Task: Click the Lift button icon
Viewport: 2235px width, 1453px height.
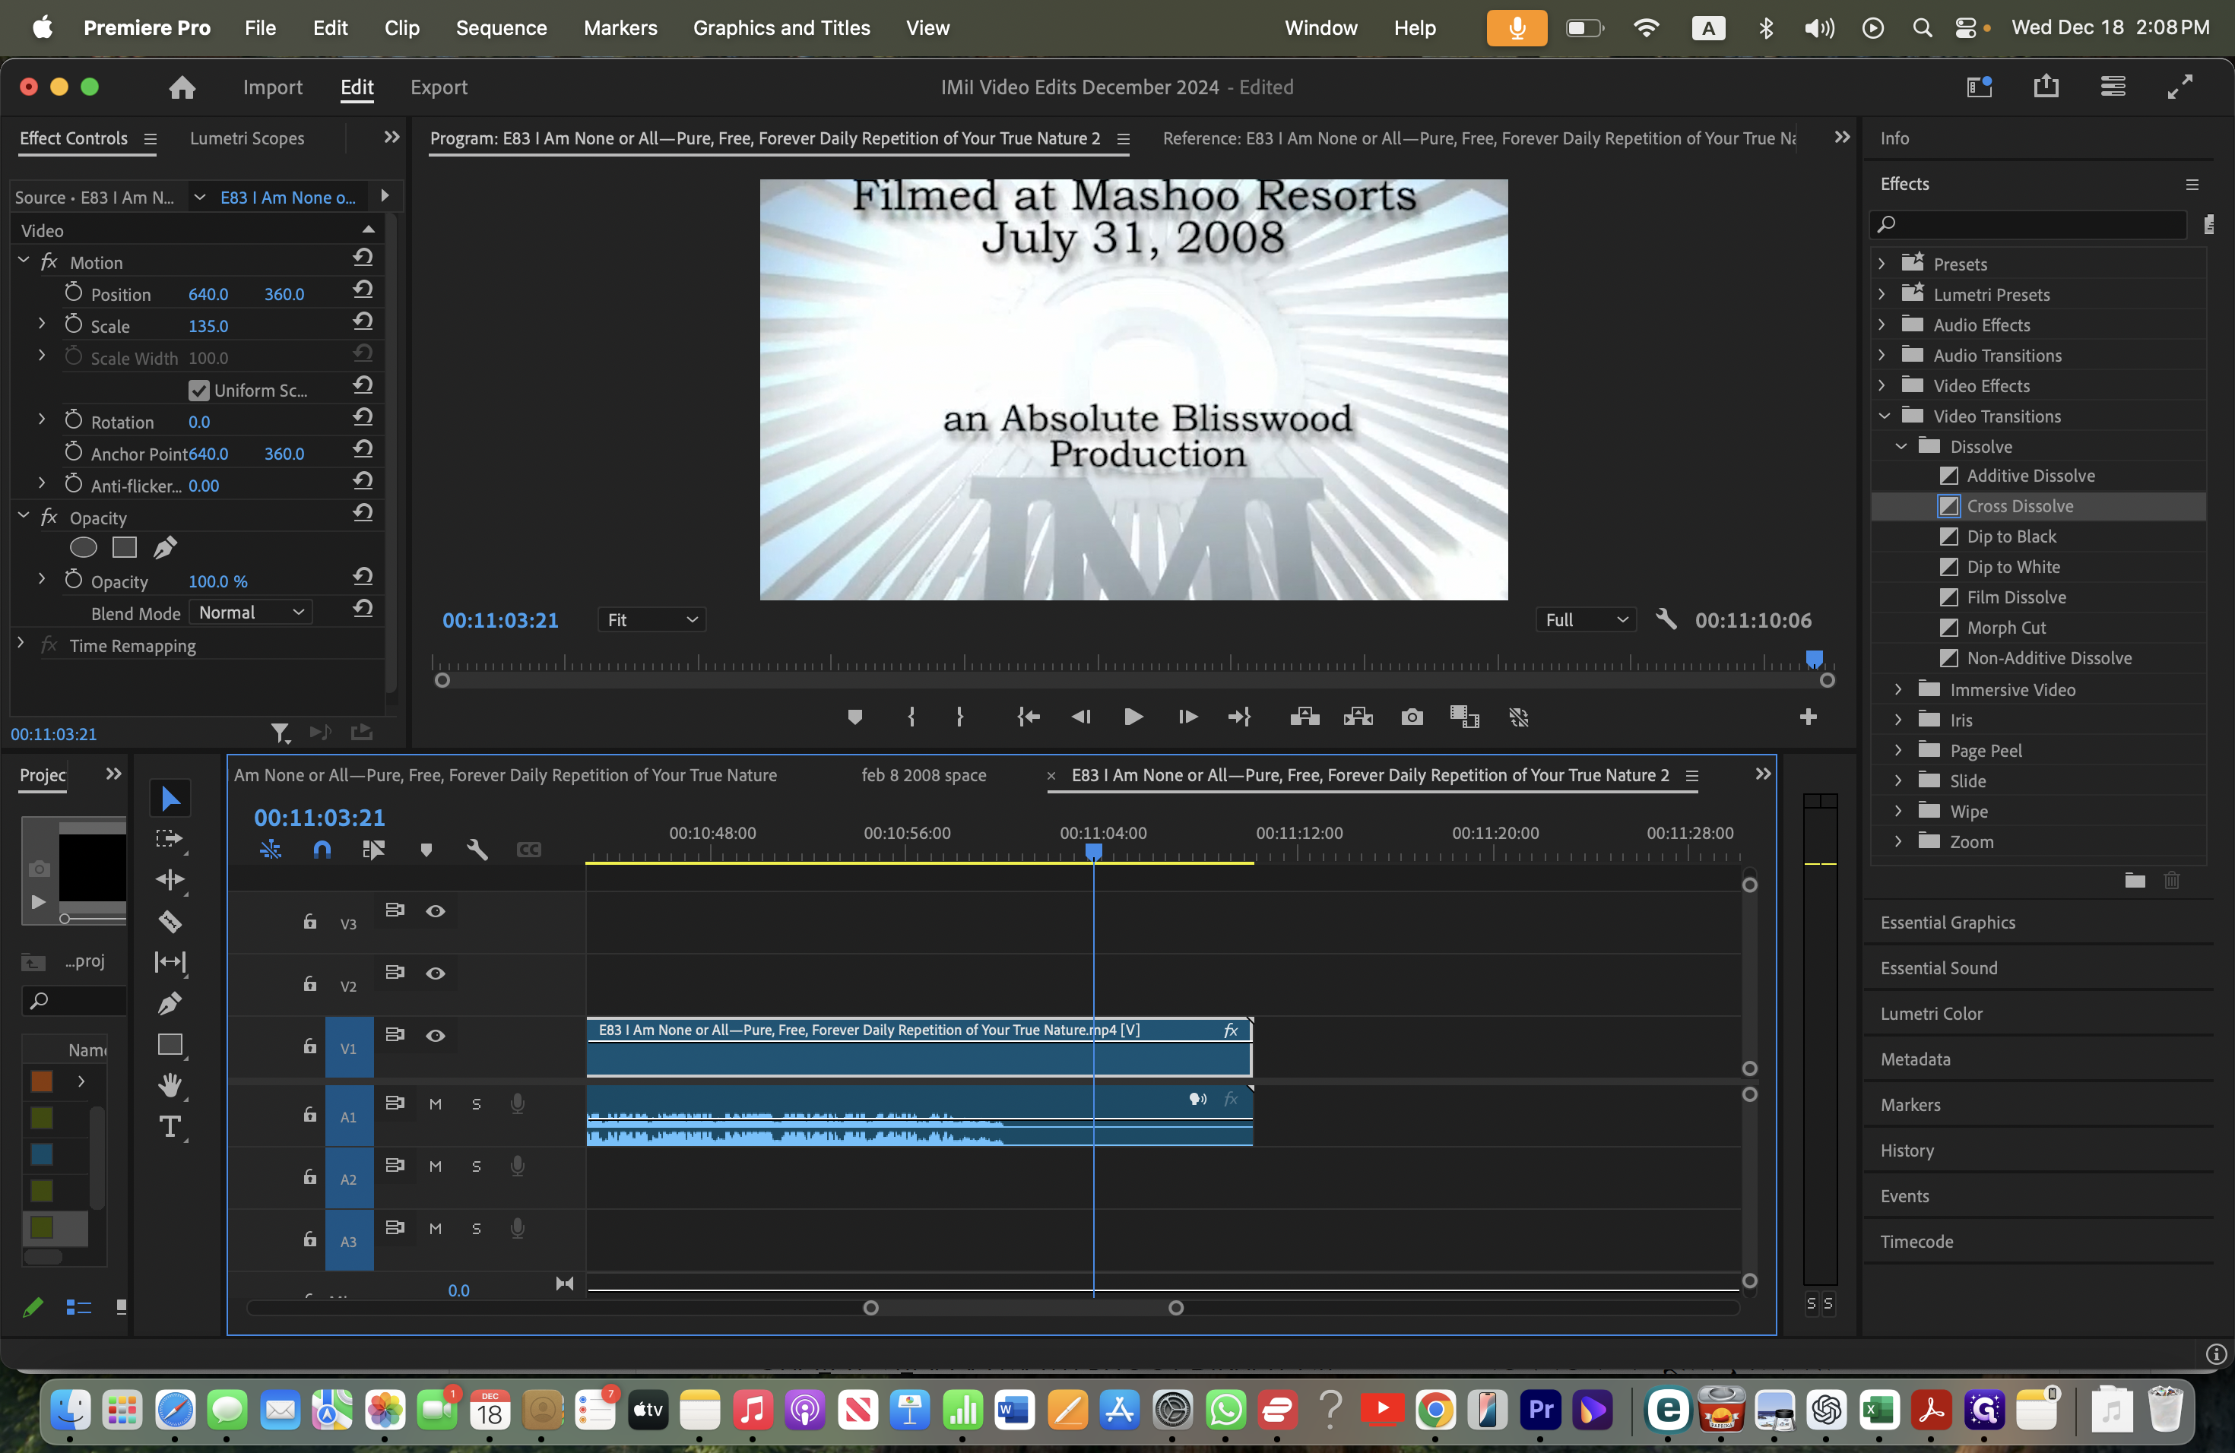Action: pos(1305,717)
